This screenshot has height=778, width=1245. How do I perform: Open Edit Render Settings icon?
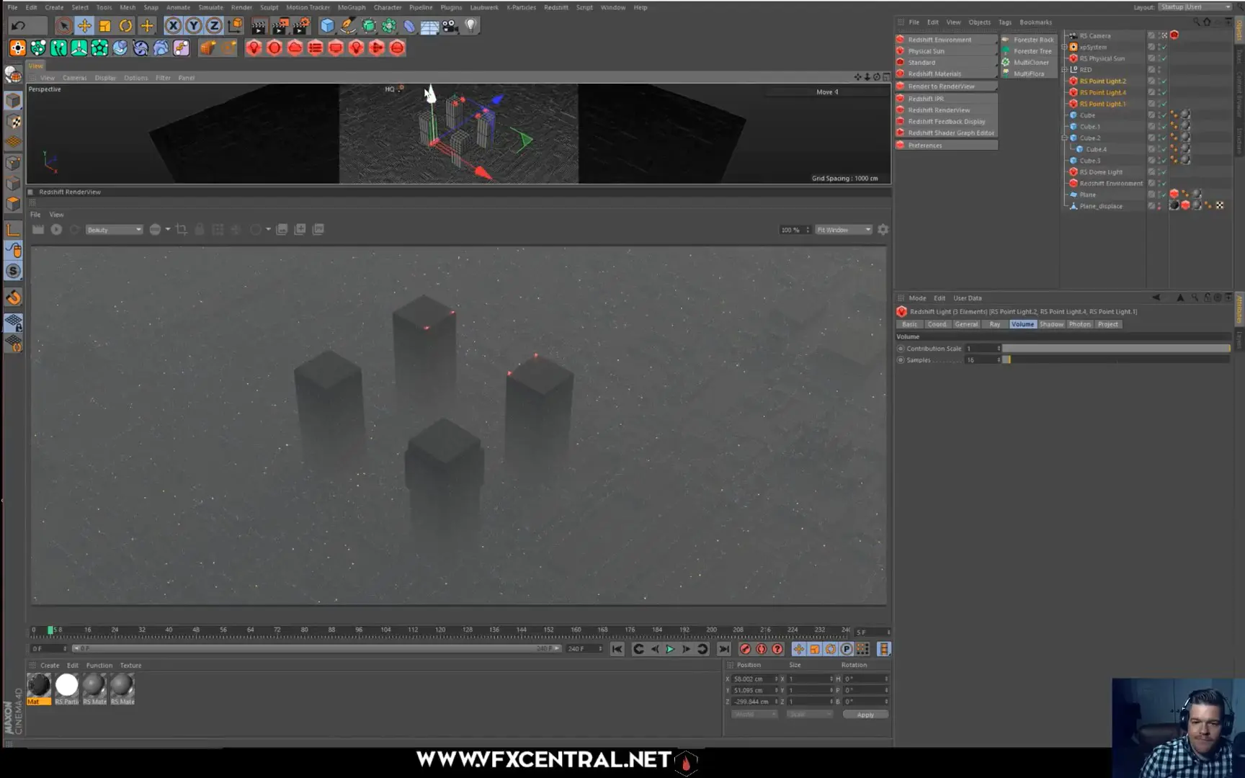(301, 26)
